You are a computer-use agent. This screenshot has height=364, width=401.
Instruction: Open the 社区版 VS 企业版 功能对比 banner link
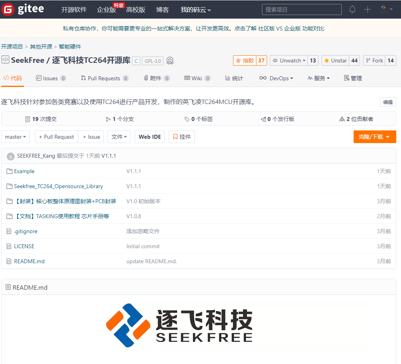[x=291, y=28]
